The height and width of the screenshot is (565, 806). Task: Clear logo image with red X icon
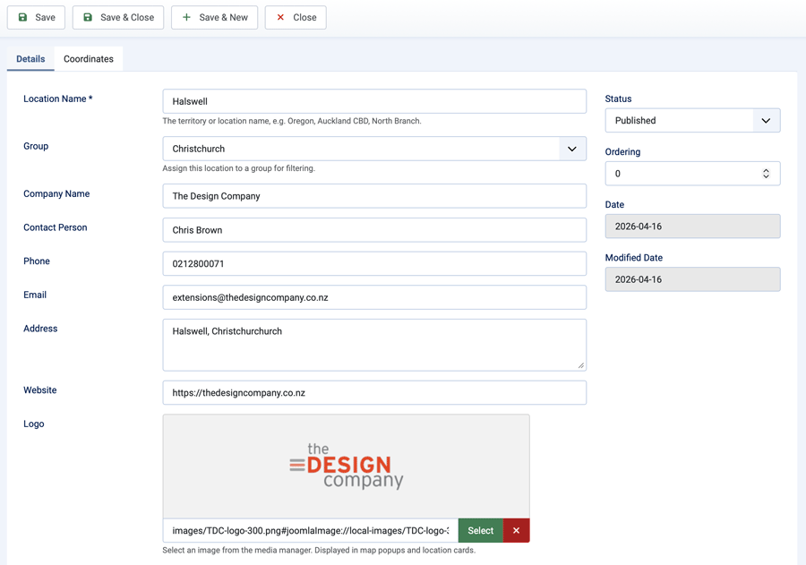pos(516,531)
